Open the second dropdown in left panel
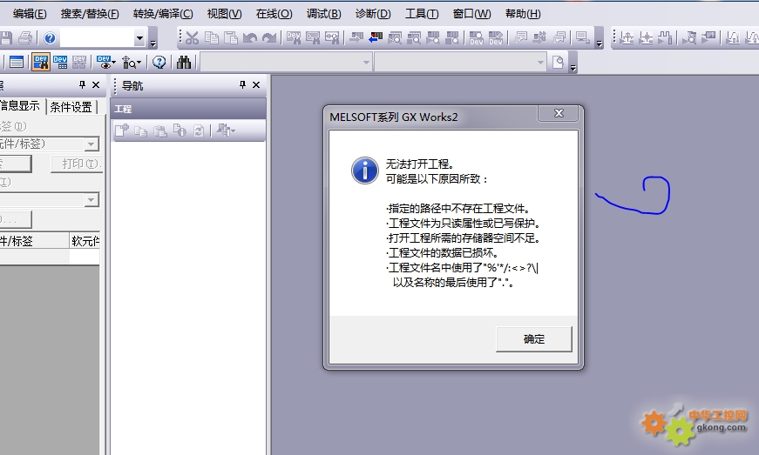The width and height of the screenshot is (759, 455). pyautogui.click(x=91, y=200)
